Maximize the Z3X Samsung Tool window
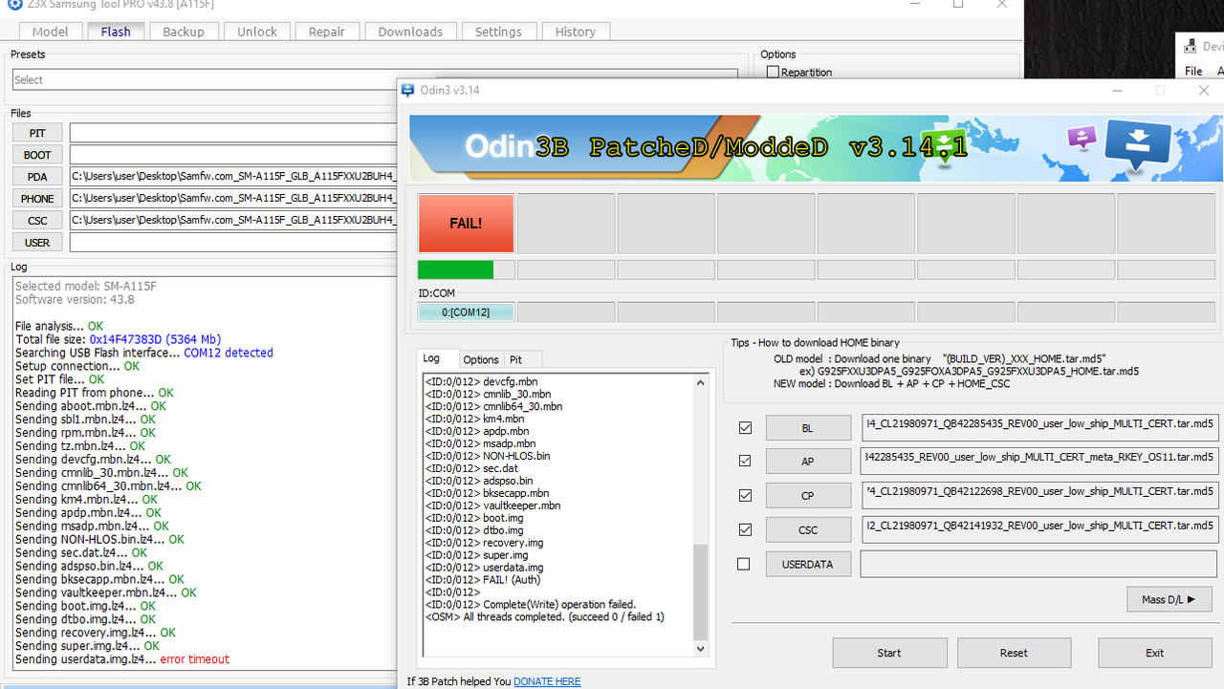The image size is (1224, 689). click(958, 4)
